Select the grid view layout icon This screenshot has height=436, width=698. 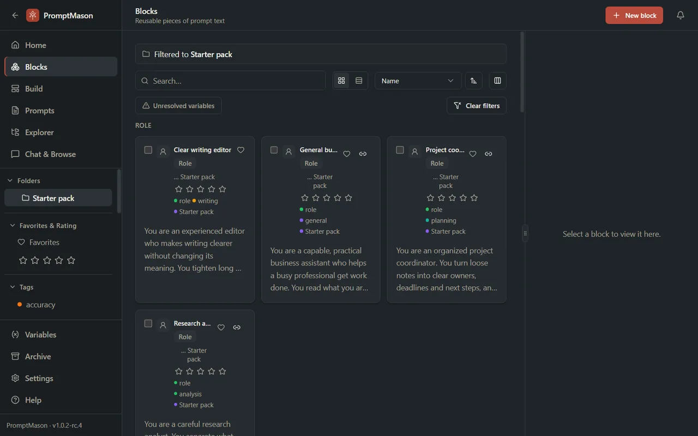click(x=341, y=81)
